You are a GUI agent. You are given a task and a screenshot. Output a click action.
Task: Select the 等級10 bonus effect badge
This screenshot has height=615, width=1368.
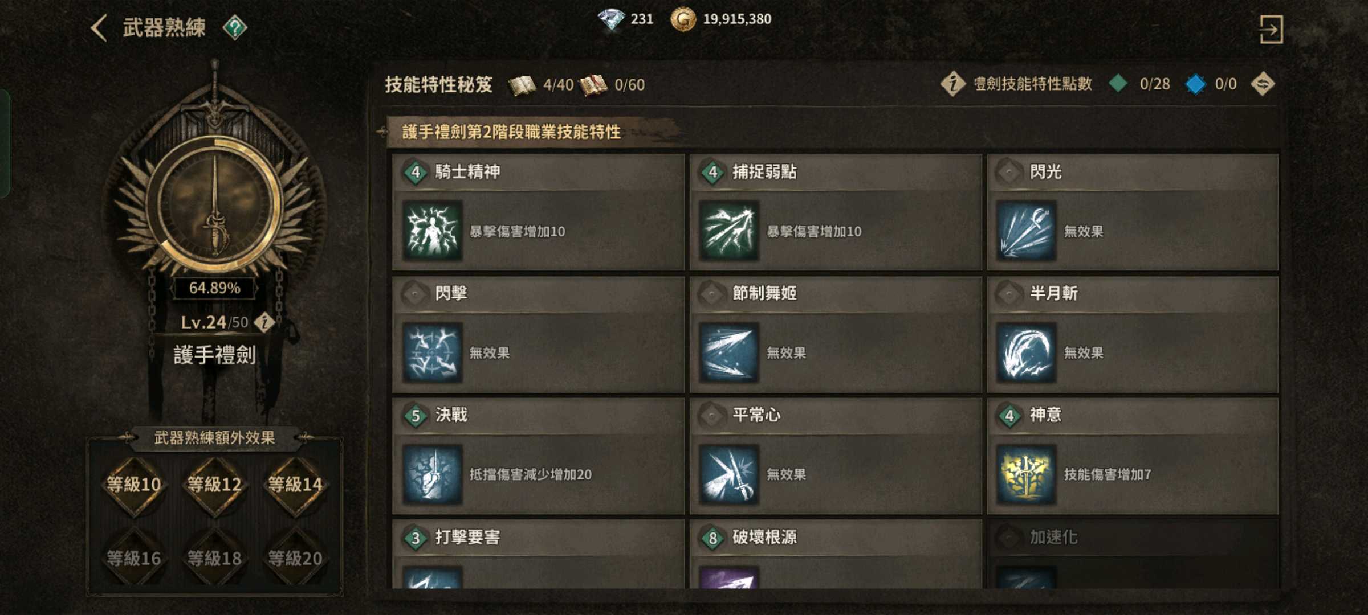pos(134,485)
